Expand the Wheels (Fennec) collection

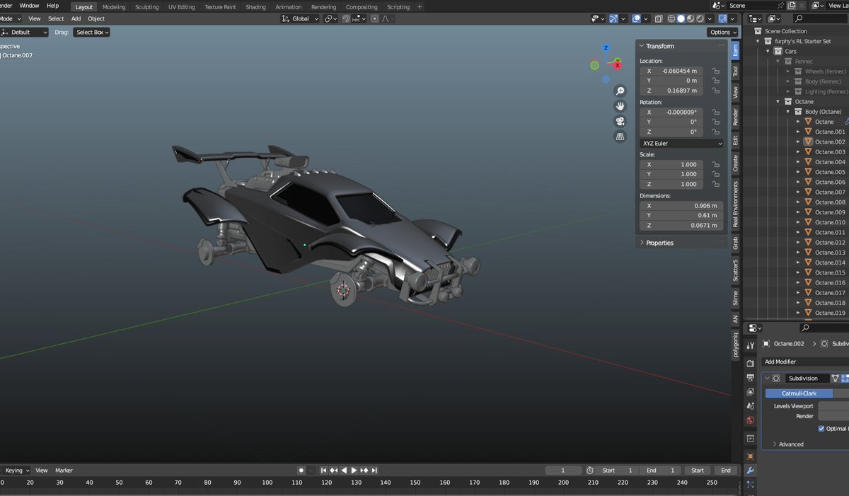(789, 71)
